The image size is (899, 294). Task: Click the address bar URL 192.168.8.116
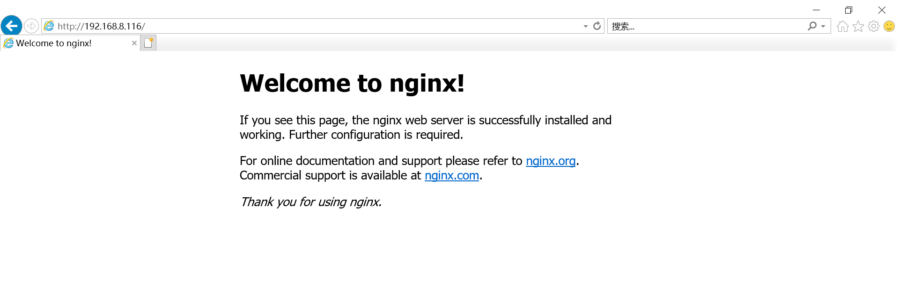(x=101, y=26)
